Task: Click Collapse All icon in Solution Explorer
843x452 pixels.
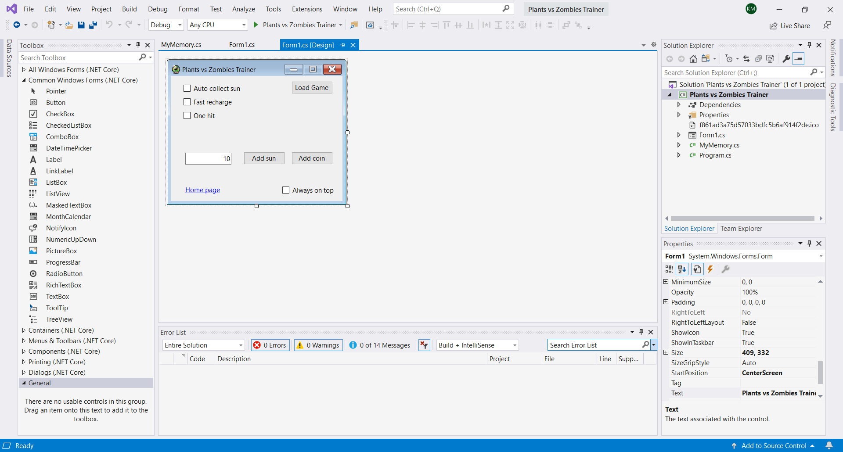Action: (x=758, y=59)
